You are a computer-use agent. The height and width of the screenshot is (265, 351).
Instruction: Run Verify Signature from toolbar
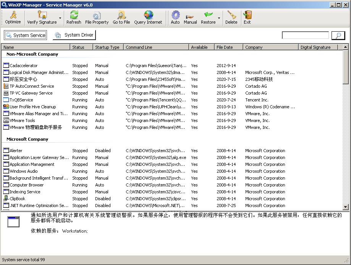coord(42,18)
